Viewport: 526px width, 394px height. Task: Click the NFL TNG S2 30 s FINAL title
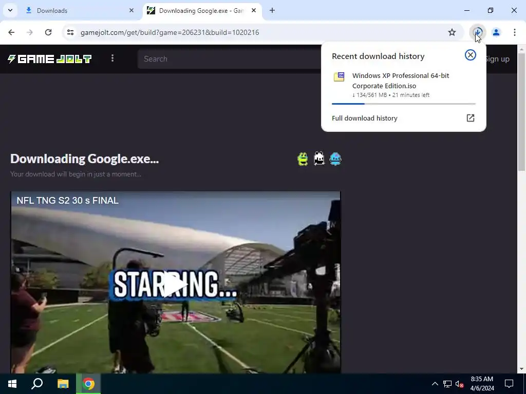click(x=67, y=201)
